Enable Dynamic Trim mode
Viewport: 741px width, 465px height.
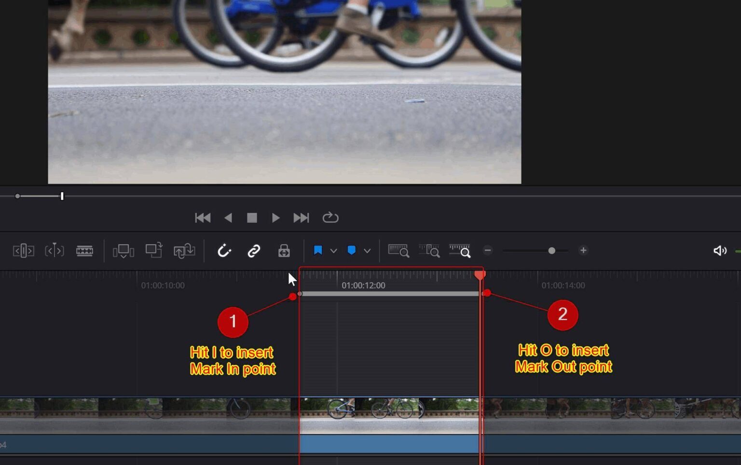[54, 250]
